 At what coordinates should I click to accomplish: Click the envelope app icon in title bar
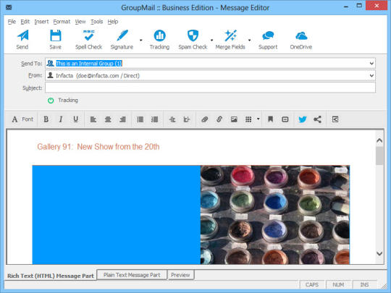tap(9, 7)
